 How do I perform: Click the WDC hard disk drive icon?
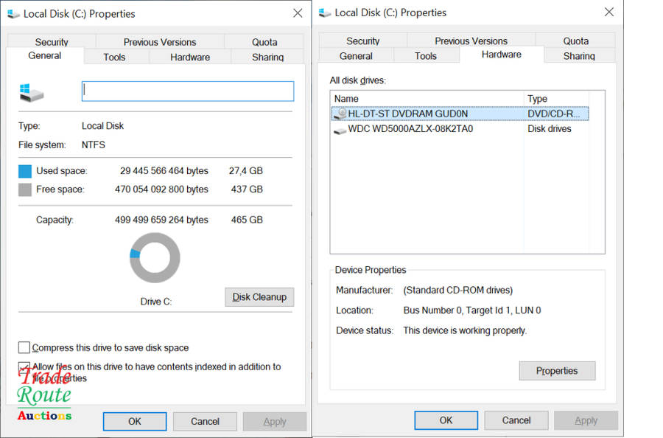click(x=340, y=129)
